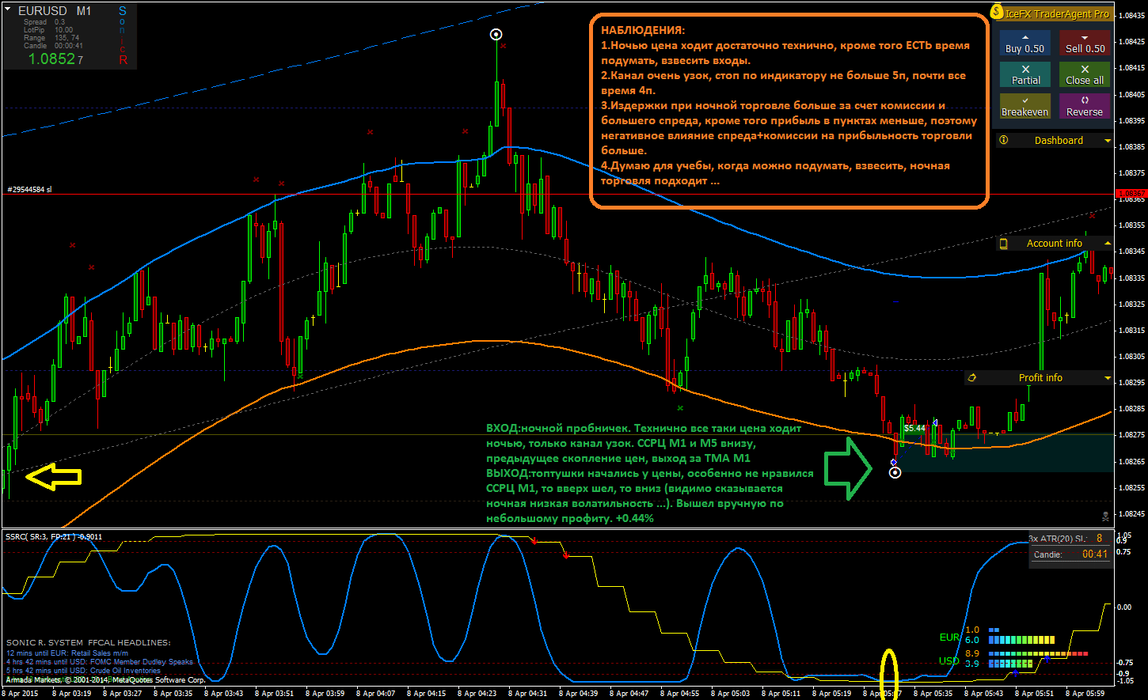The width and height of the screenshot is (1148, 700).
Task: Expand the EURUSD M1 info panel triangle
Action: click(7, 10)
